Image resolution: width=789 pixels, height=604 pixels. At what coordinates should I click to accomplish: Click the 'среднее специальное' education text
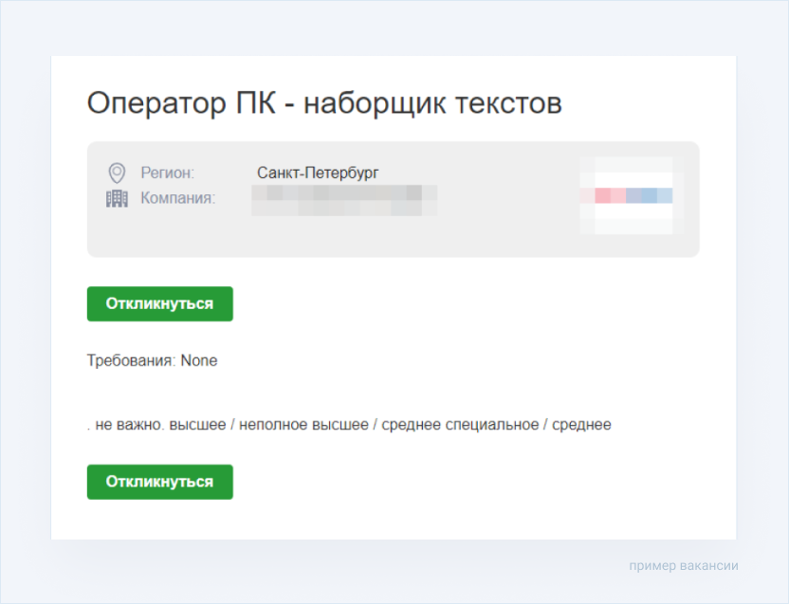click(x=460, y=425)
